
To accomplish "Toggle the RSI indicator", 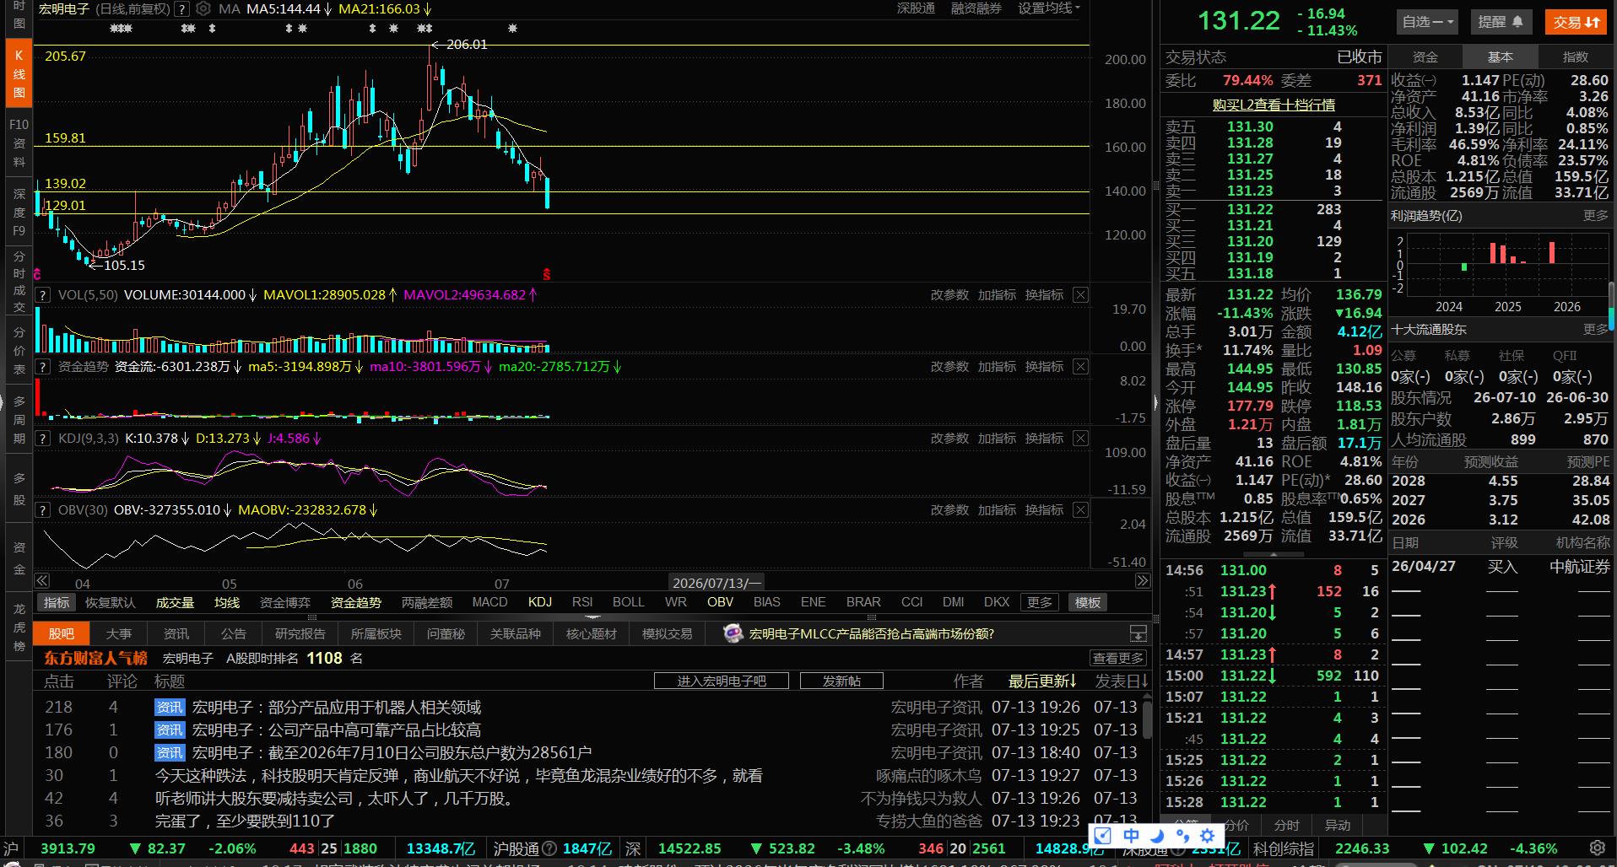I will tap(582, 602).
